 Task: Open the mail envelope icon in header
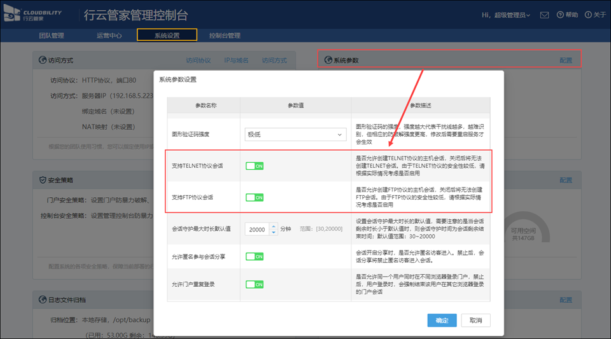[544, 15]
